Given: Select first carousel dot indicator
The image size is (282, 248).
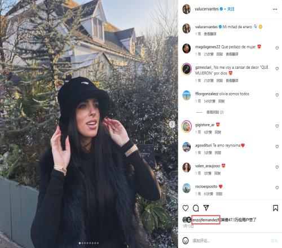Looking at the screenshot, I should coord(80,243).
